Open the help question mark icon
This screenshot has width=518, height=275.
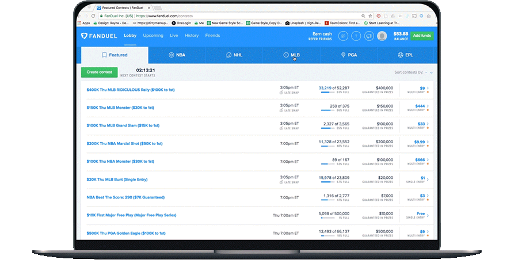[356, 36]
